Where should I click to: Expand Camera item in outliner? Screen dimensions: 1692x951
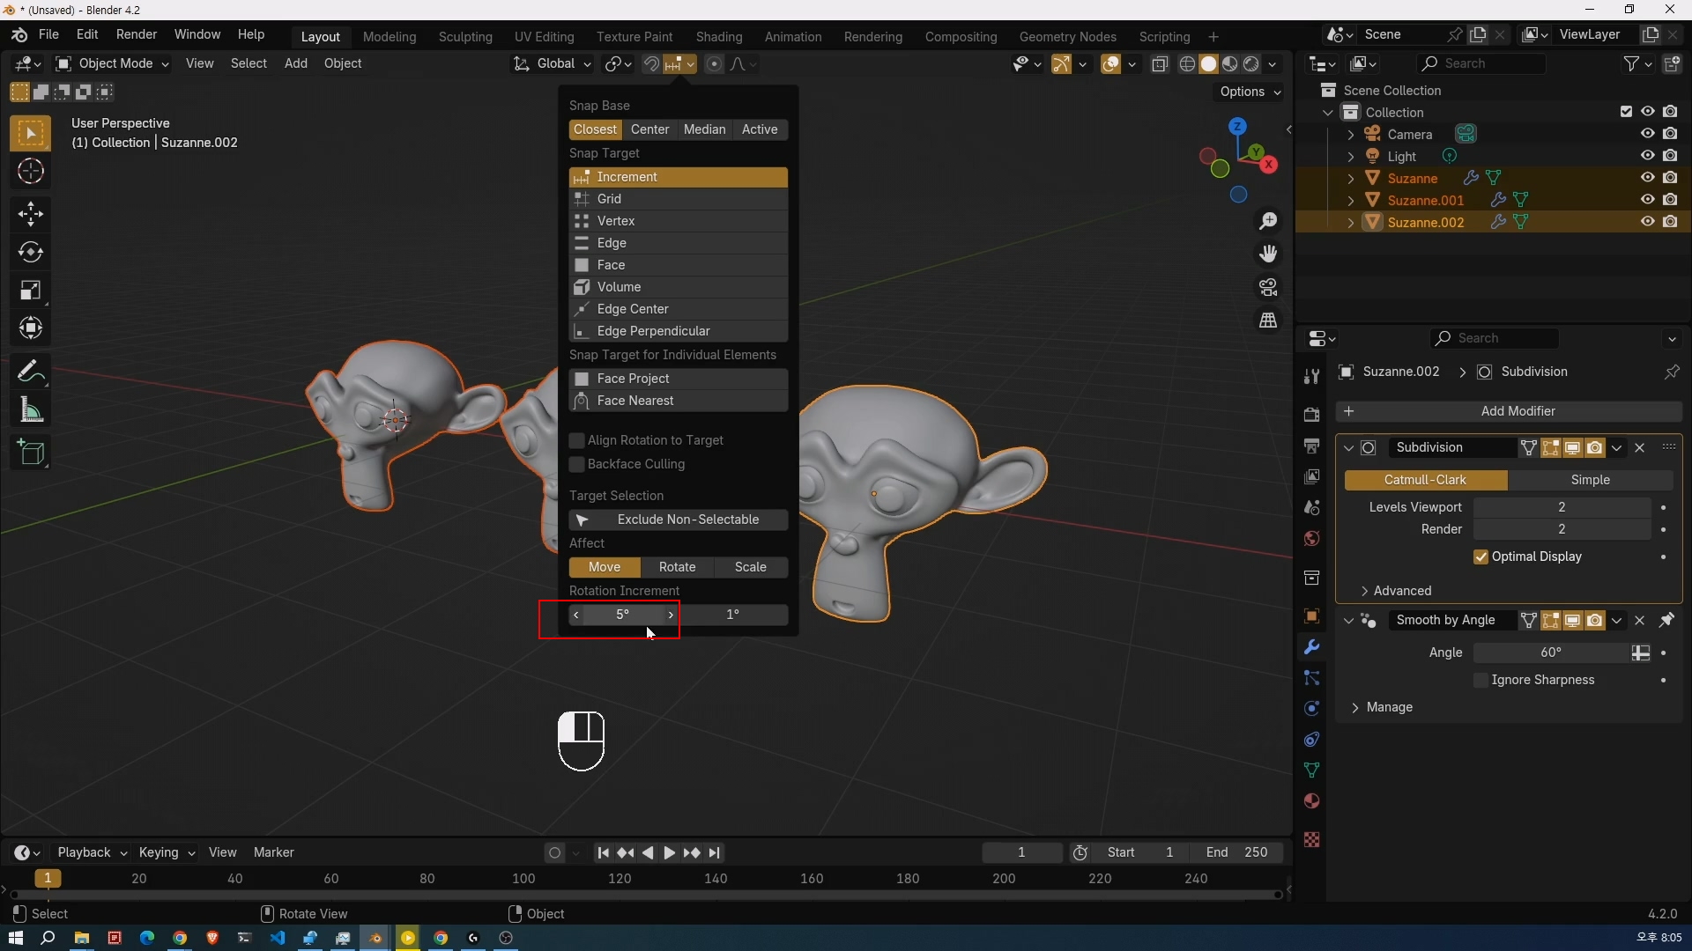1351,135
